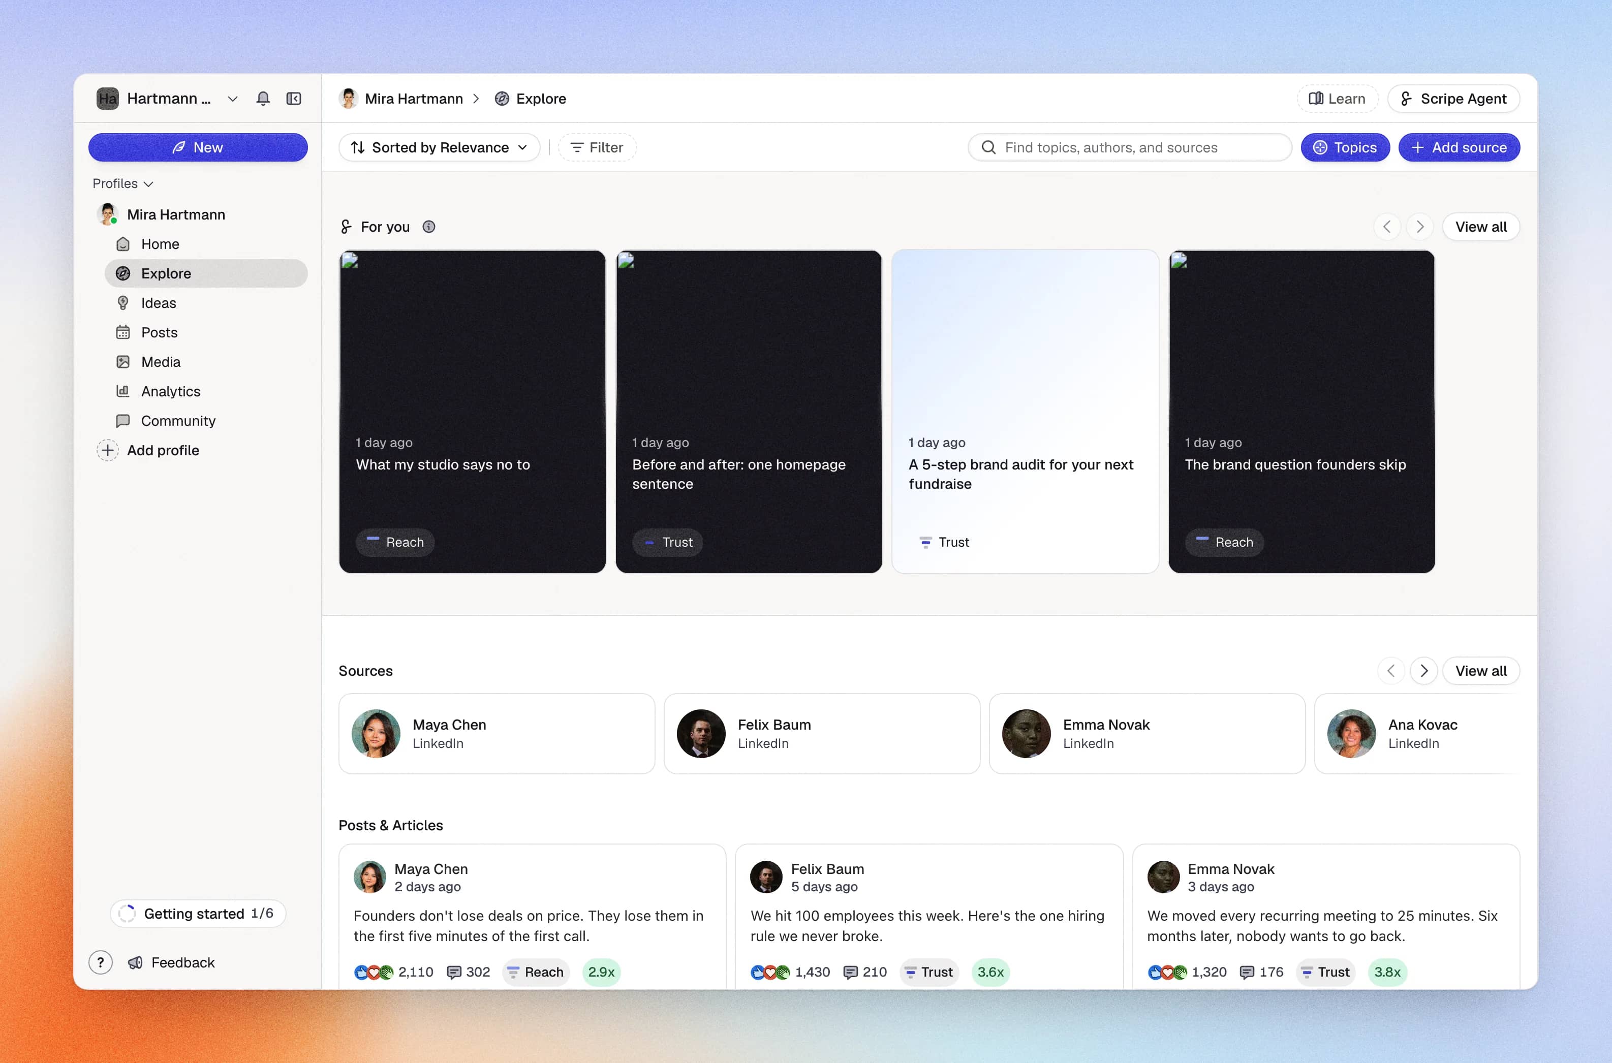The image size is (1612, 1063).
Task: Click the comment icon showing 210
Action: pyautogui.click(x=850, y=972)
